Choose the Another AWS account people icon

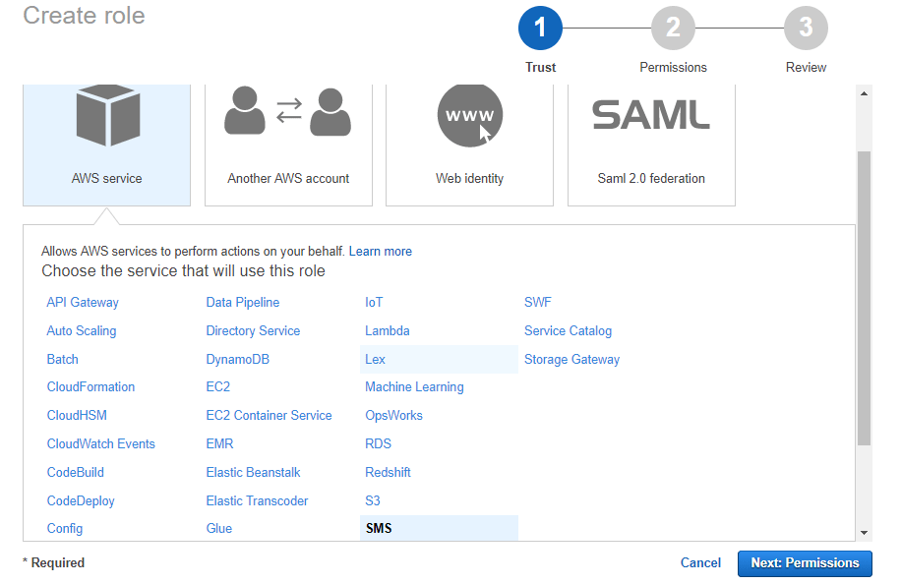point(288,111)
